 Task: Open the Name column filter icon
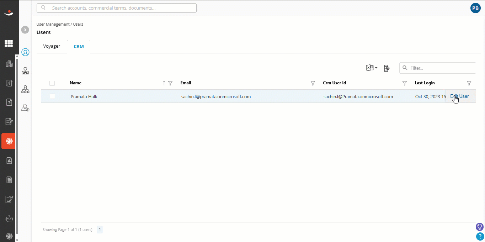point(170,83)
